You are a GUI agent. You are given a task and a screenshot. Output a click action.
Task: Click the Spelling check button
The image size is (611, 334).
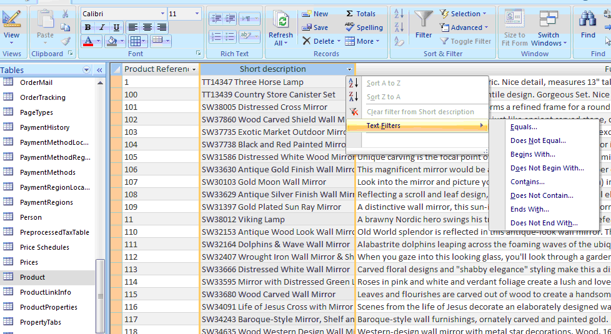click(364, 27)
